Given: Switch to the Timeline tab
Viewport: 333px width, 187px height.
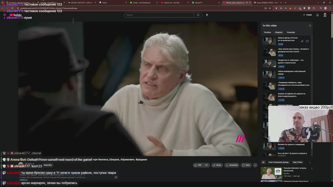Looking at the screenshot, I should (267, 32).
